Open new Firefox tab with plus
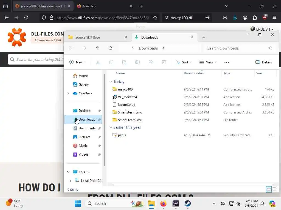281x210 pixels. [141, 6]
